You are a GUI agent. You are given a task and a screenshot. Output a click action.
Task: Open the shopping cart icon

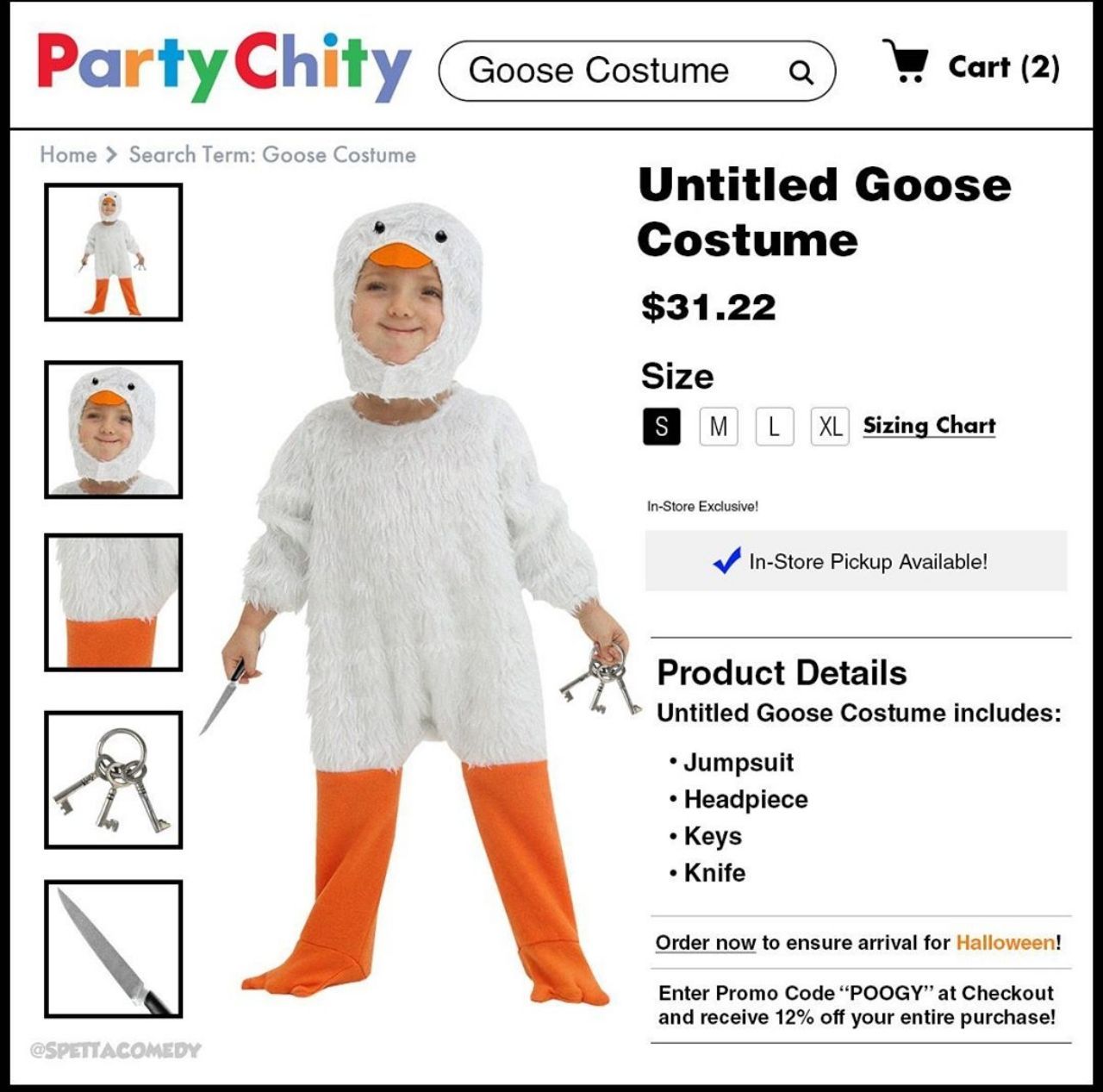[x=906, y=61]
